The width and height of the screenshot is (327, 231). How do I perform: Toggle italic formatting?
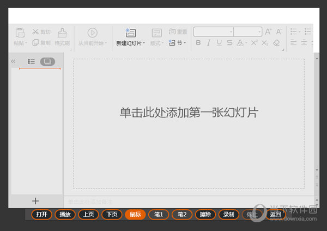click(208, 42)
